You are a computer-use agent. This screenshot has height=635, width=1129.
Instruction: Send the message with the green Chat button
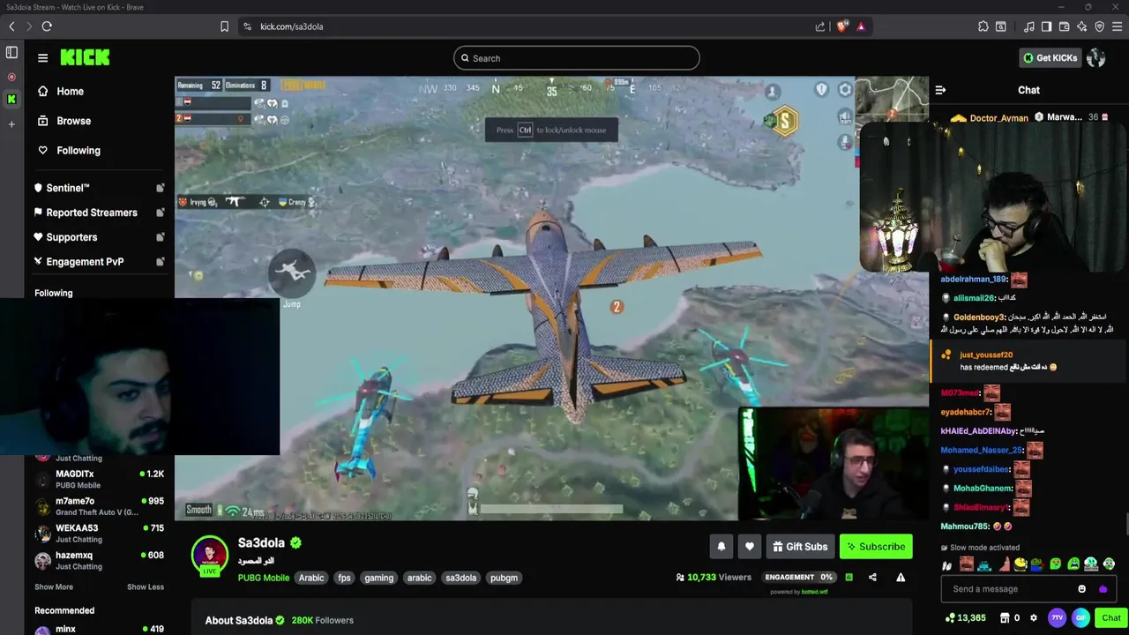(x=1110, y=618)
